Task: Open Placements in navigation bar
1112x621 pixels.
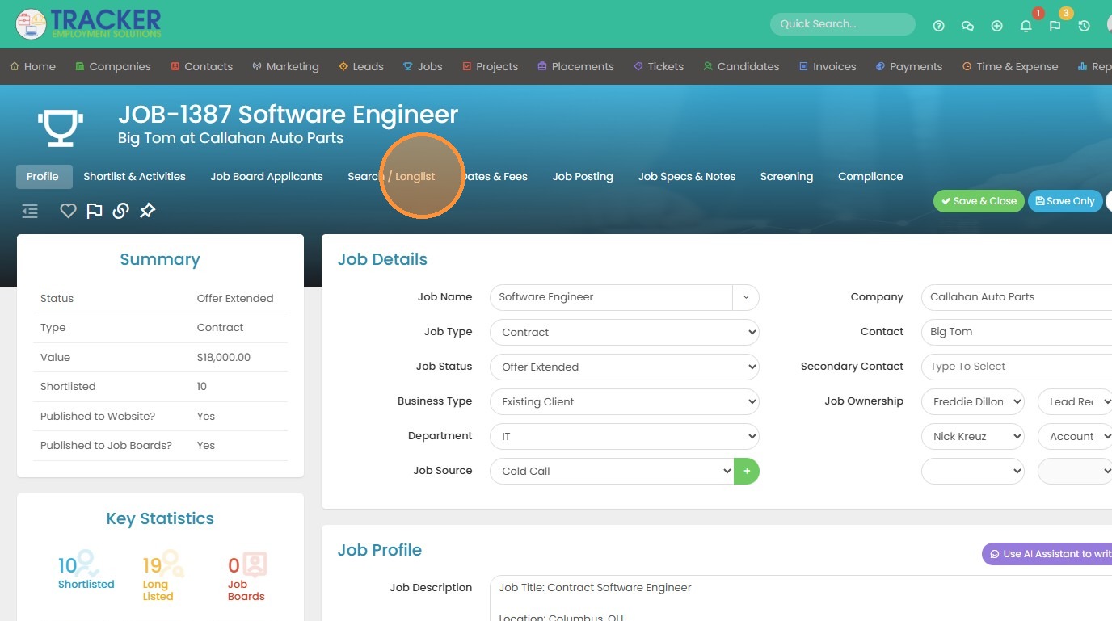Action: 575,66
